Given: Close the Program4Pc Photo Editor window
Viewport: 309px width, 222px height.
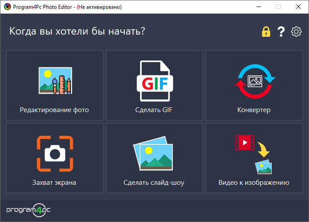Looking at the screenshot, I should coord(298,7).
